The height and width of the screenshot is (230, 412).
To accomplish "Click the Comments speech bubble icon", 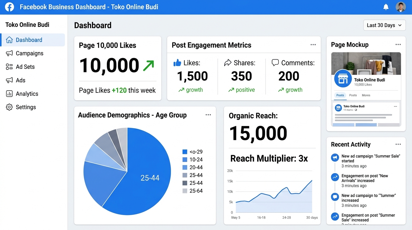I will point(275,63).
